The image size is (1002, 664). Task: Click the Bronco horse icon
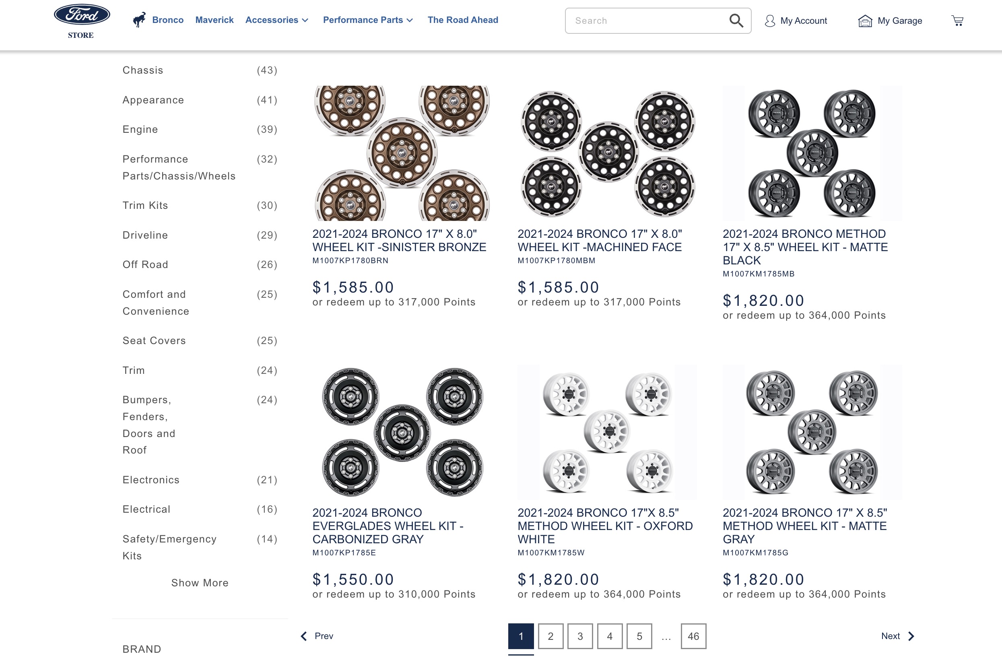click(x=140, y=19)
